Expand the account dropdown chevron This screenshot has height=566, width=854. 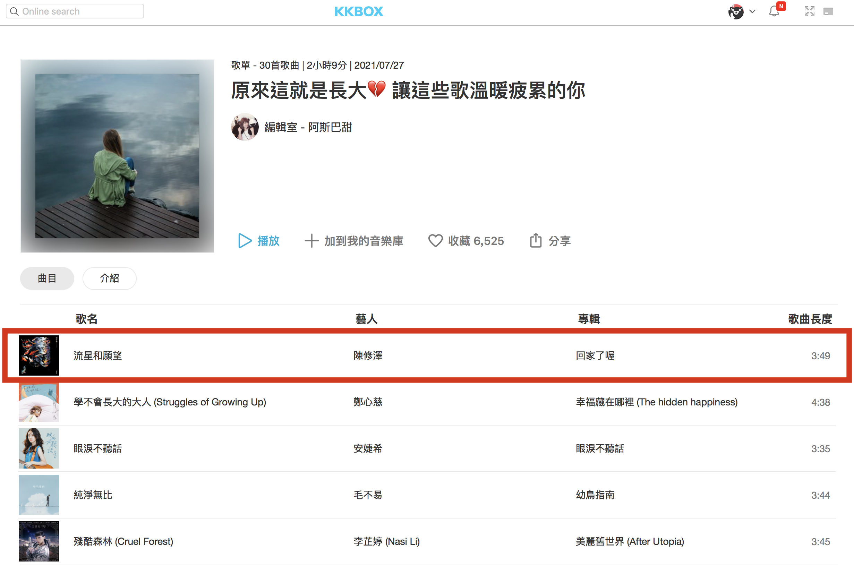point(752,11)
